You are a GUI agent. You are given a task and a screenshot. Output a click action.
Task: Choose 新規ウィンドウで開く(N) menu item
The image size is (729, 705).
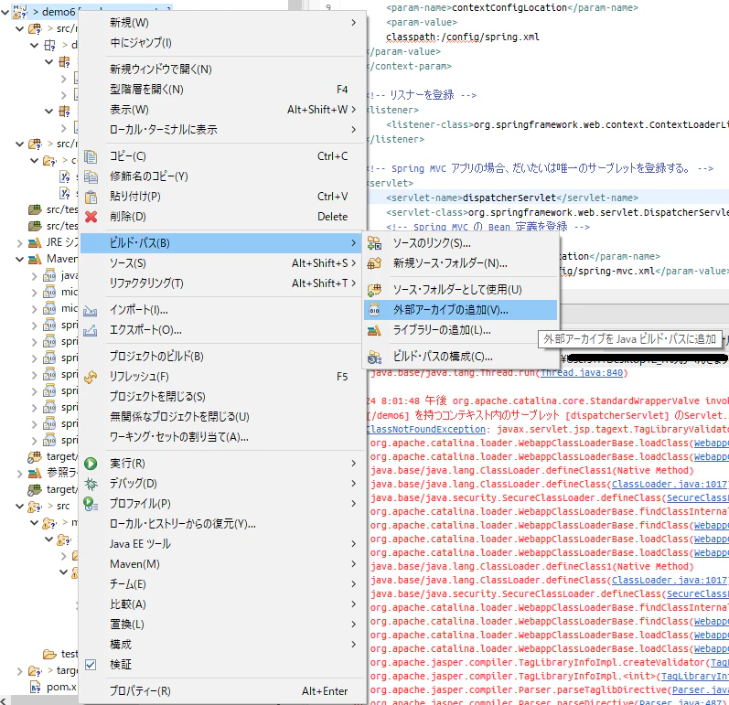pyautogui.click(x=221, y=69)
